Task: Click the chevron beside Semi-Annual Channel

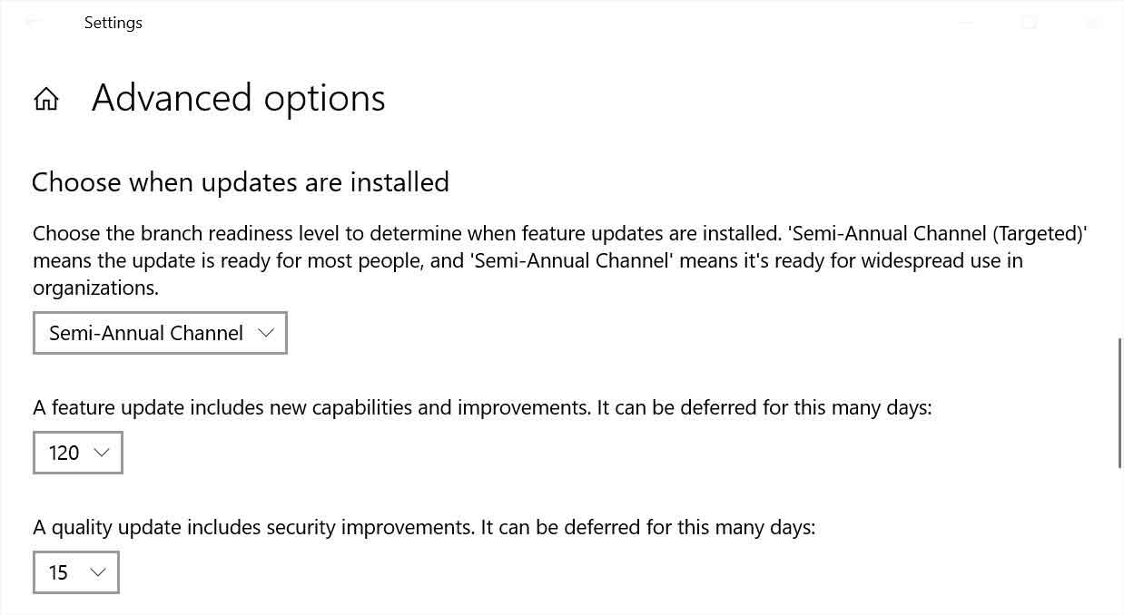Action: pos(266,333)
